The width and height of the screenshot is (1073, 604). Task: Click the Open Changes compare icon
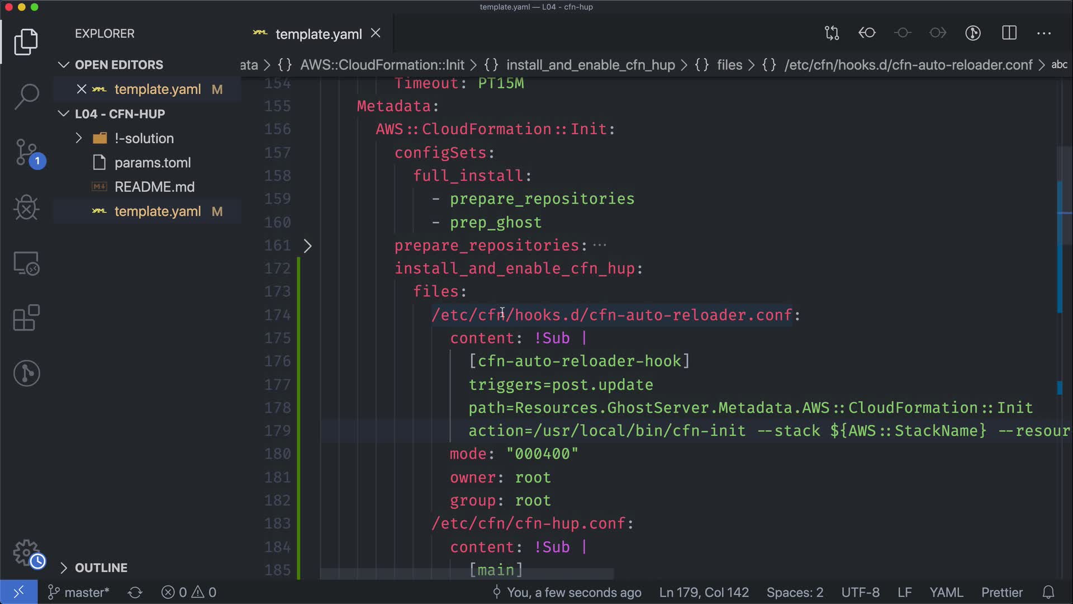pyautogui.click(x=832, y=34)
